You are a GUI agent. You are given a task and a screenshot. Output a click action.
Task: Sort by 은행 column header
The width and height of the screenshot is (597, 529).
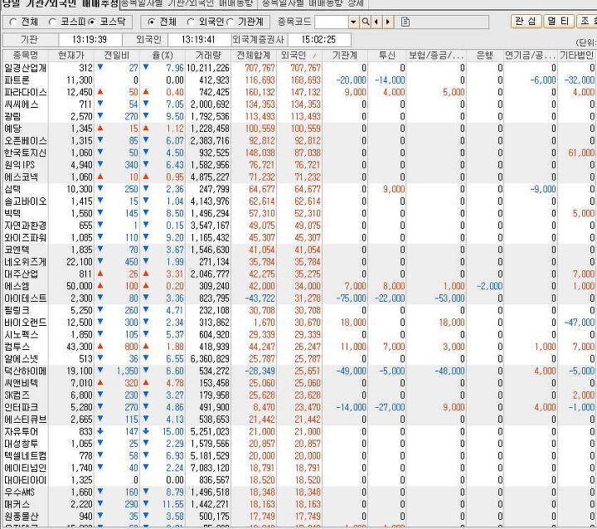click(485, 56)
